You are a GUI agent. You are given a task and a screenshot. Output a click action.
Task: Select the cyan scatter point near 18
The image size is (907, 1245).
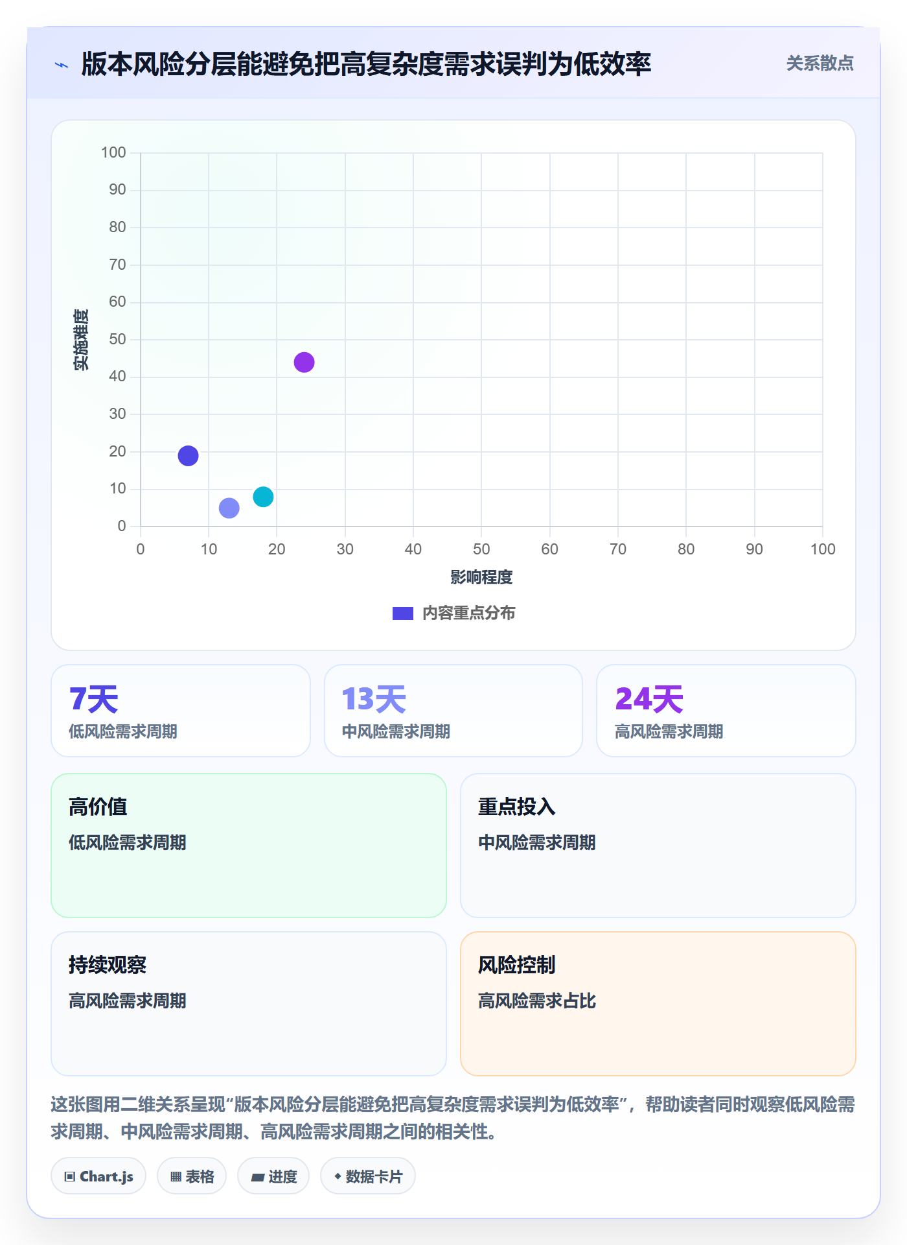coord(263,497)
